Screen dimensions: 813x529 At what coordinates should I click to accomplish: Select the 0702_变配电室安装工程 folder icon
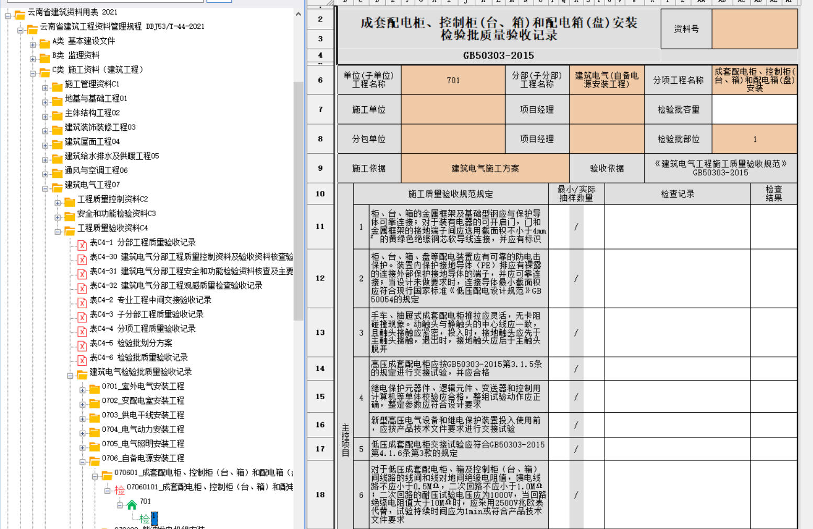pos(95,402)
